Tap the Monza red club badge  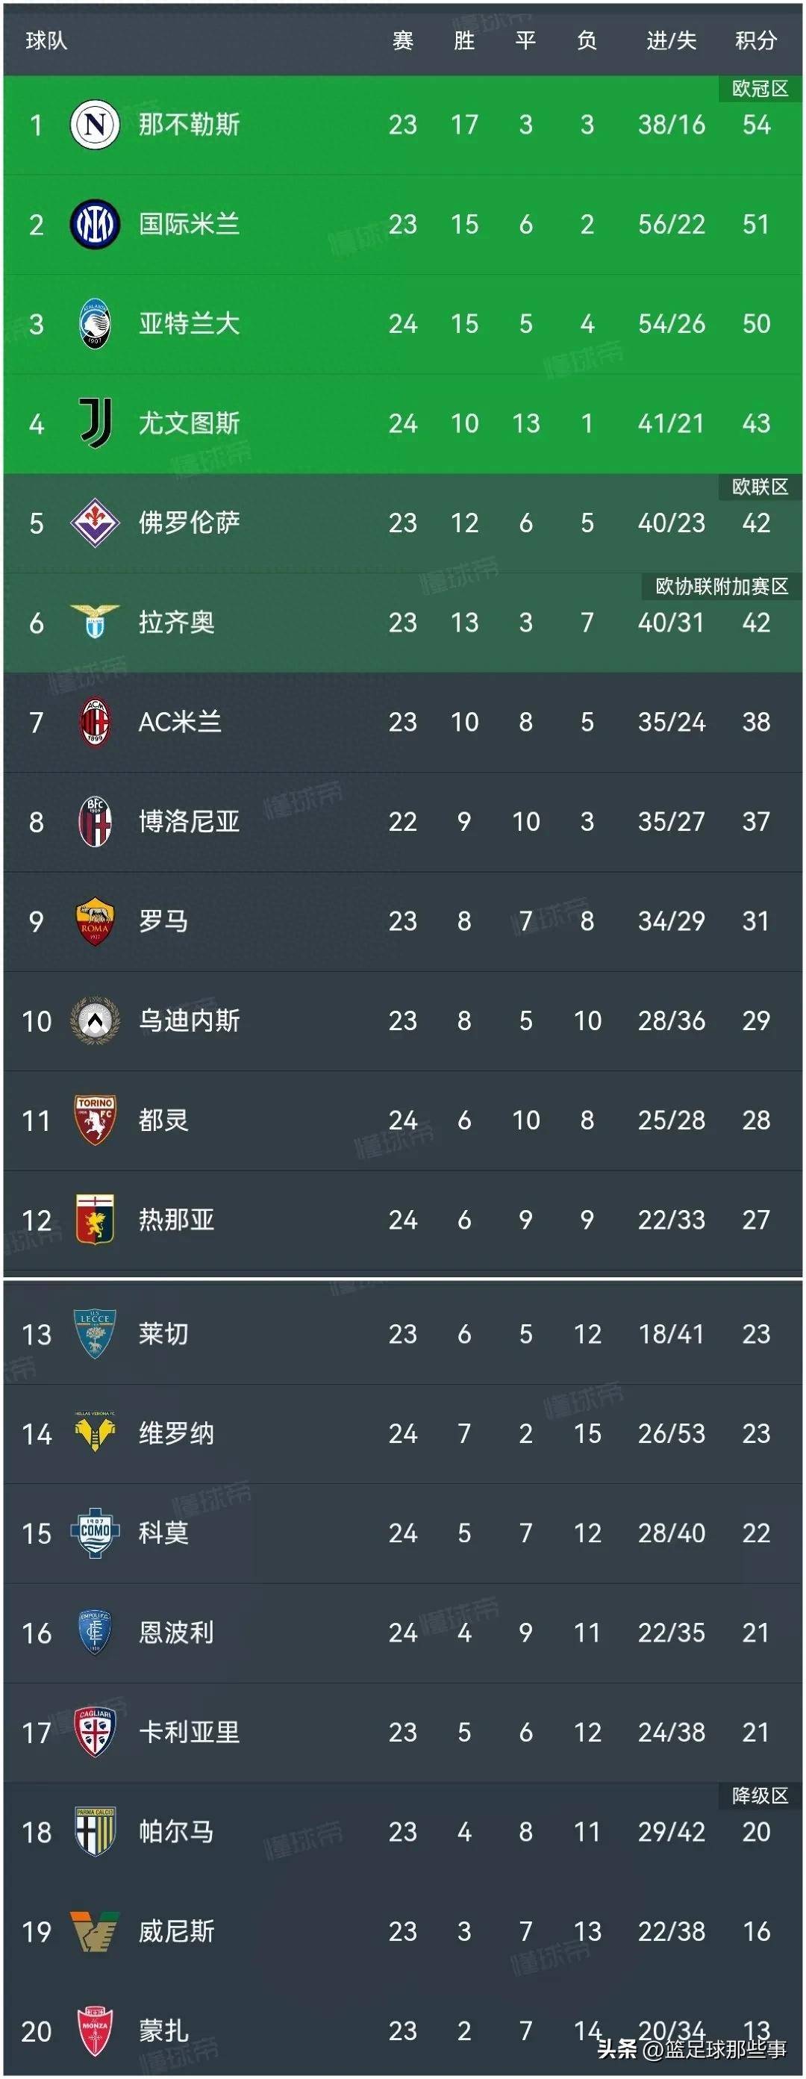94,2030
